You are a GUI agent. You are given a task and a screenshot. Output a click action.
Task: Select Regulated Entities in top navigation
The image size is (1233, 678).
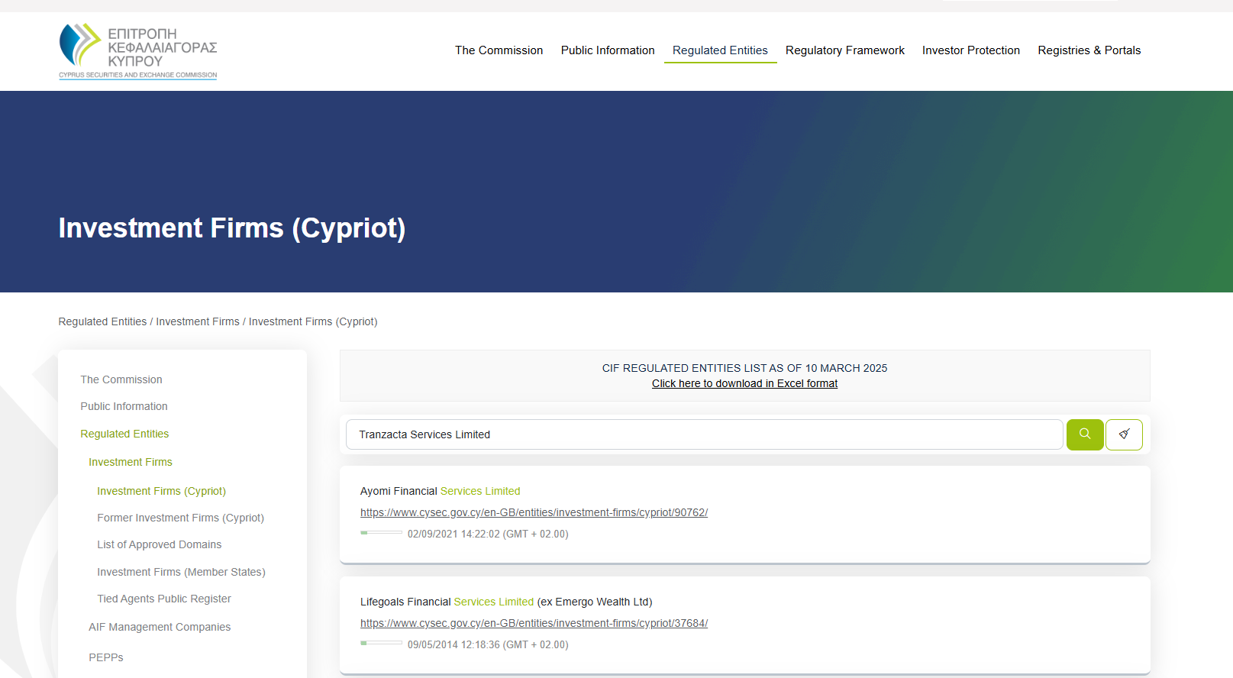click(720, 50)
